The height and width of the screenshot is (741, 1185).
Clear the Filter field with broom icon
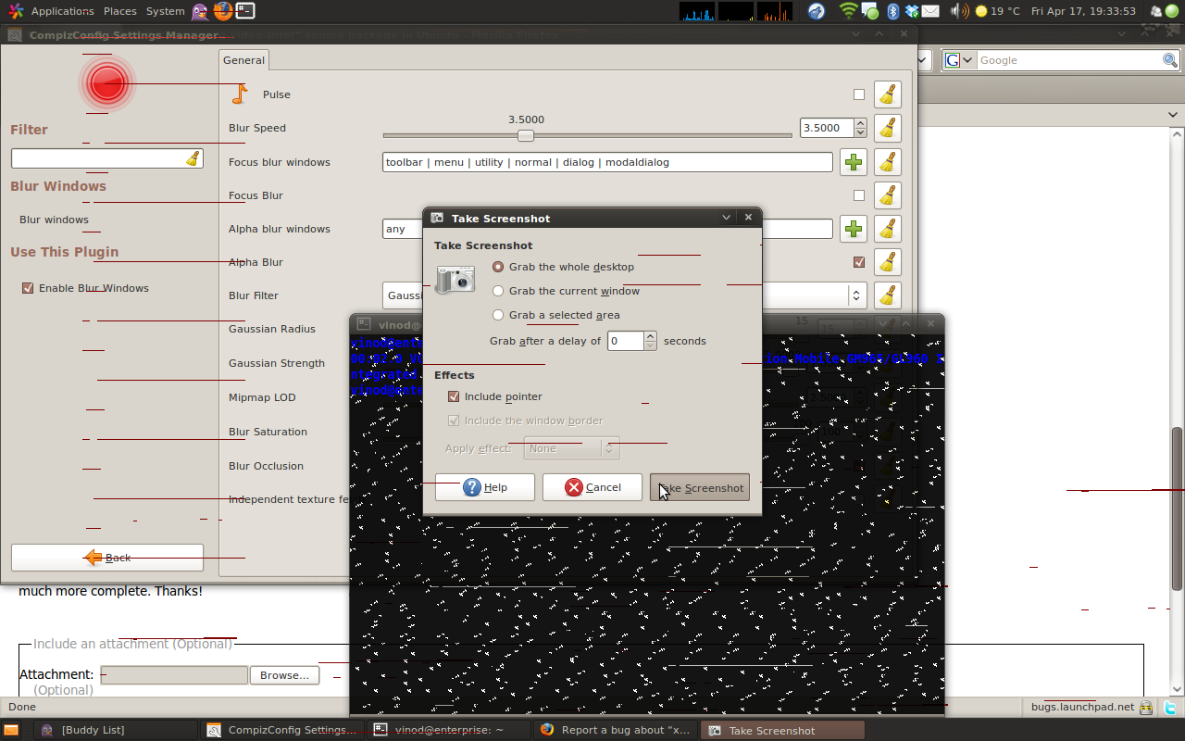[x=193, y=158]
